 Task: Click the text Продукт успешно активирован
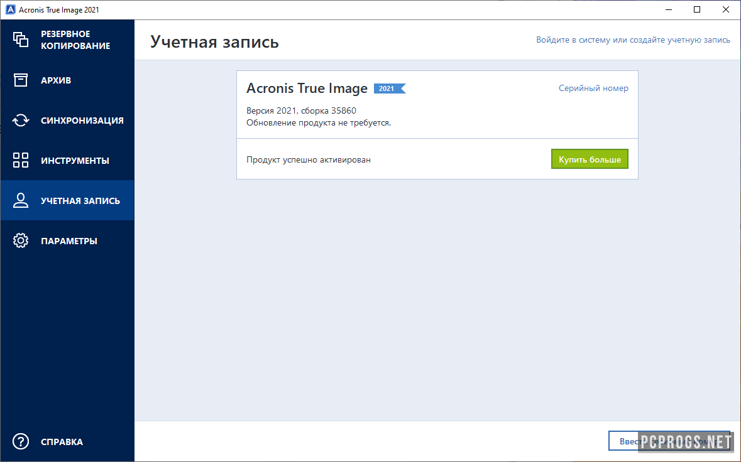(309, 159)
